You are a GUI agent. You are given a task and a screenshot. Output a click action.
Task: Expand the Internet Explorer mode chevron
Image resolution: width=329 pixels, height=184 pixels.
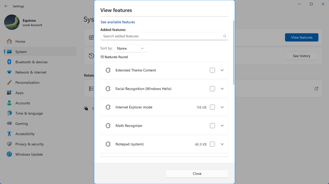(x=222, y=107)
